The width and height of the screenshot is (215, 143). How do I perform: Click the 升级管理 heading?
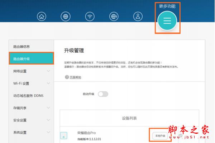[74, 51]
